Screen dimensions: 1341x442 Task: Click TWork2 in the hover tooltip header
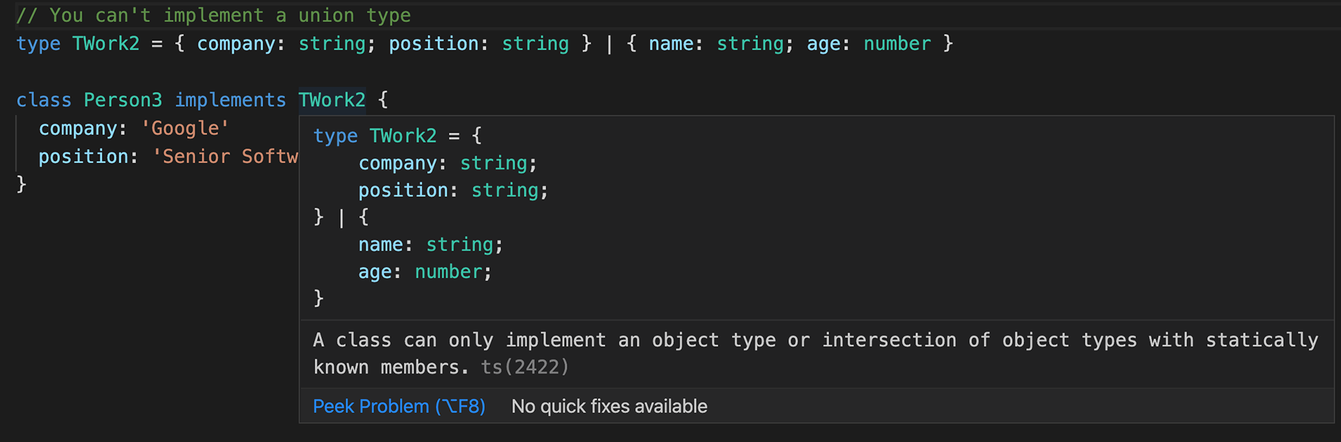click(403, 136)
